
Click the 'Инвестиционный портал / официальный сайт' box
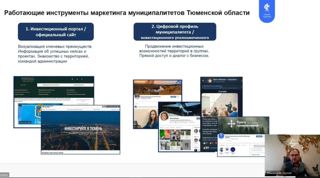(x=56, y=32)
